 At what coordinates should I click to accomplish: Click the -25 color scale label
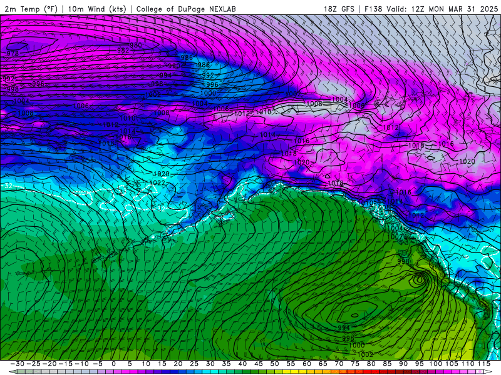pyautogui.click(x=34, y=364)
